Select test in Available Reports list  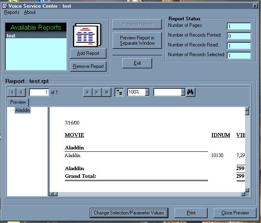click(x=36, y=36)
